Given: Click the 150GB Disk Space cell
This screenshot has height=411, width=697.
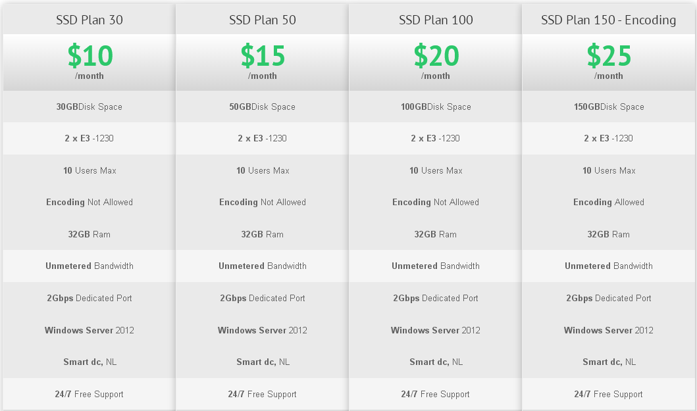Looking at the screenshot, I should pos(609,107).
